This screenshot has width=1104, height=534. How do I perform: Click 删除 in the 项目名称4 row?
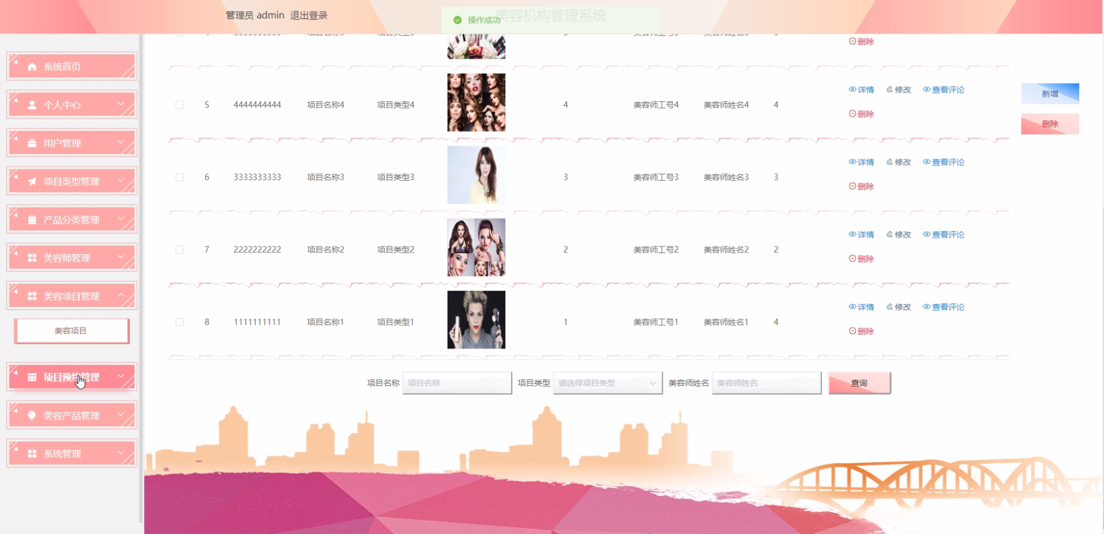tap(861, 114)
